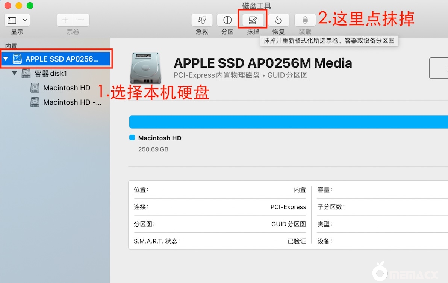Click the Restore (恢复) toolbar icon
The width and height of the screenshot is (448, 283).
coord(278,20)
